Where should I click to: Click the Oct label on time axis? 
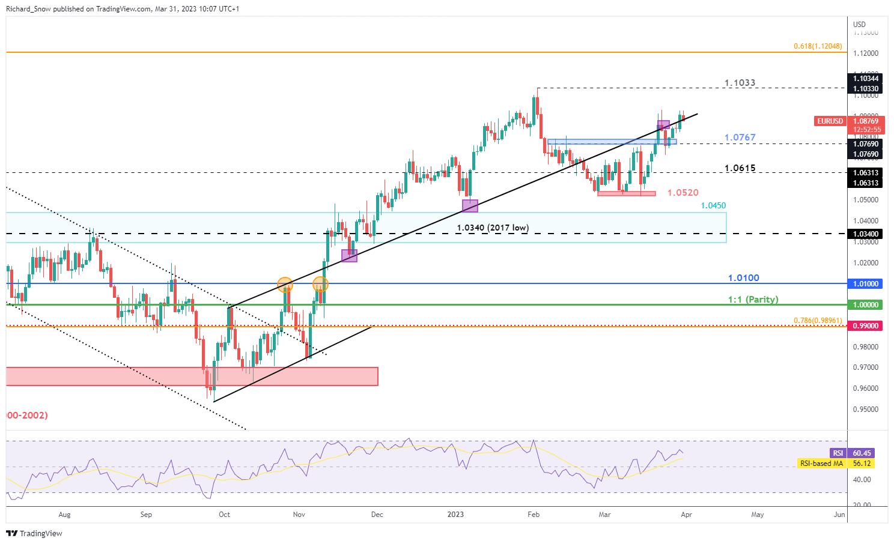(x=224, y=515)
